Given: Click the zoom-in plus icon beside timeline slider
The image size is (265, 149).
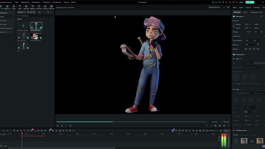Looking at the screenshot, I should point(221,131).
